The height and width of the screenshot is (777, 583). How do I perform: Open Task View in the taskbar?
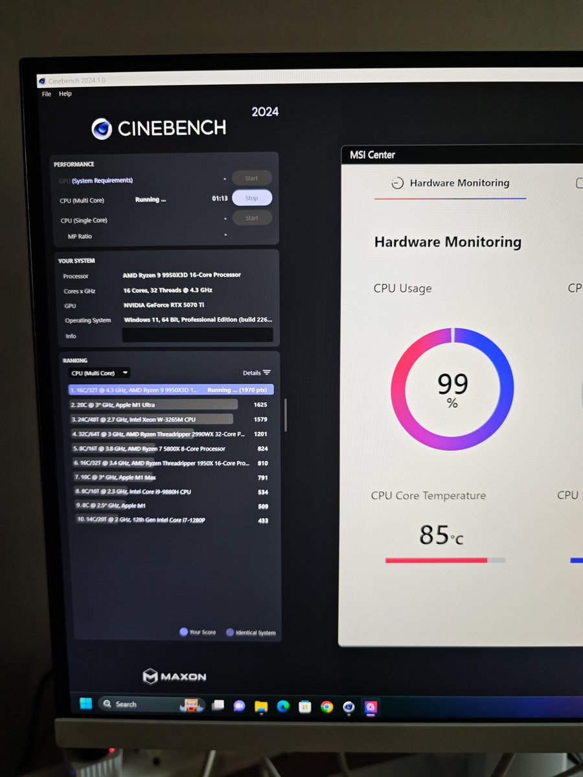218,705
